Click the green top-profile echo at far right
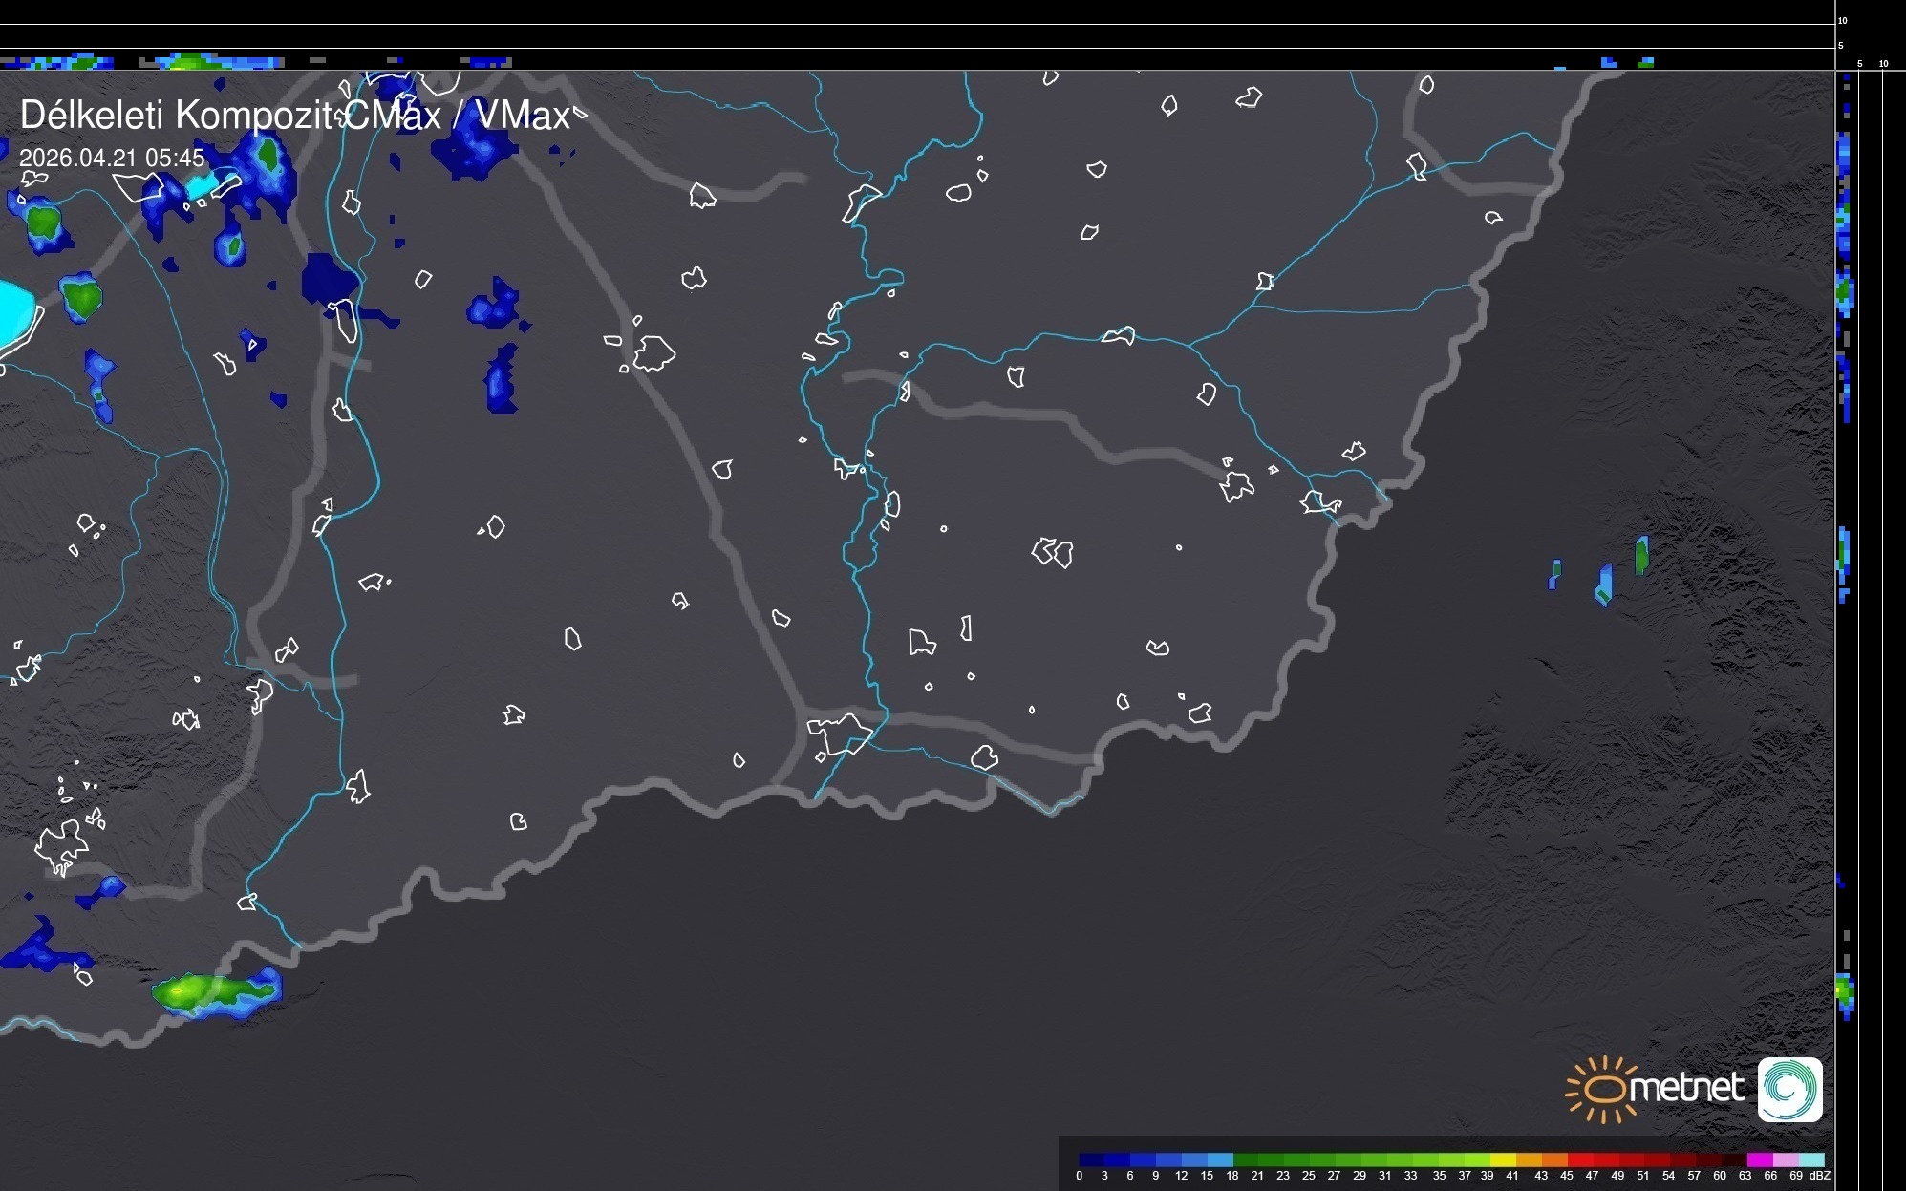The width and height of the screenshot is (1906, 1191). [1645, 63]
